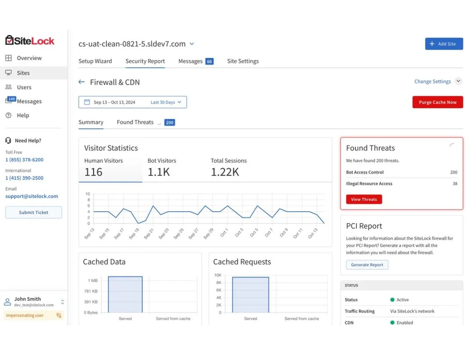Click the Sites monitor icon
This screenshot has height=355, width=474.
(8, 73)
